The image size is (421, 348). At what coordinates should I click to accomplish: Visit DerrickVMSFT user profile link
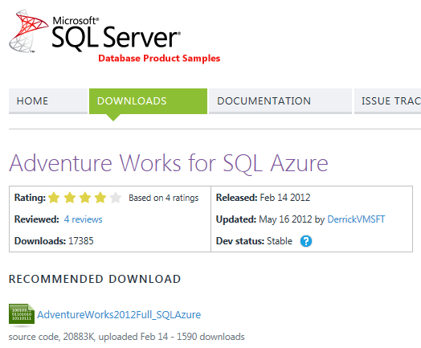pyautogui.click(x=356, y=219)
